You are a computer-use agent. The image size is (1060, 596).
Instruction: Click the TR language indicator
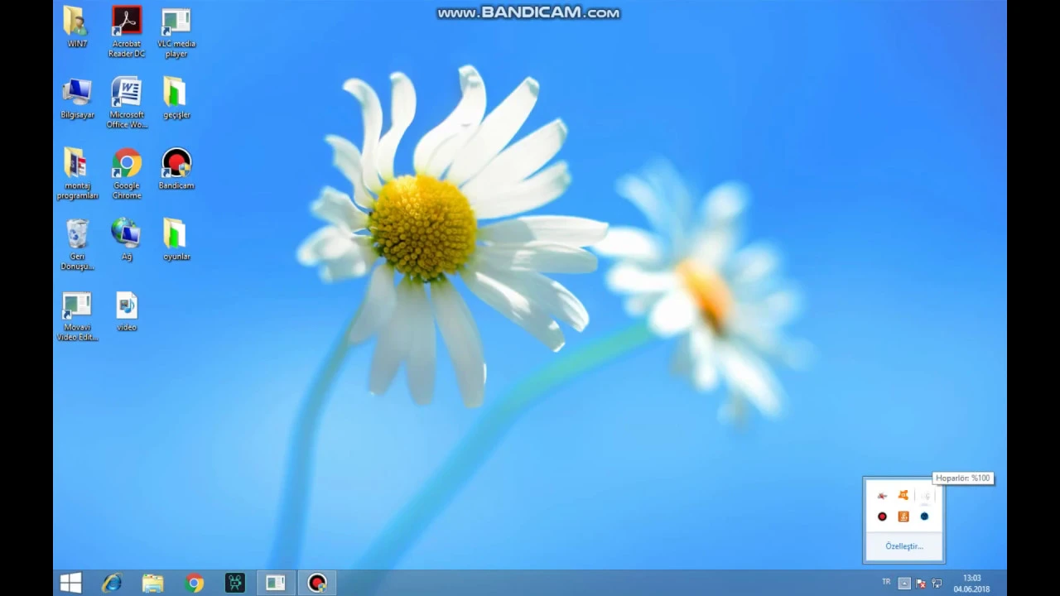[886, 583]
